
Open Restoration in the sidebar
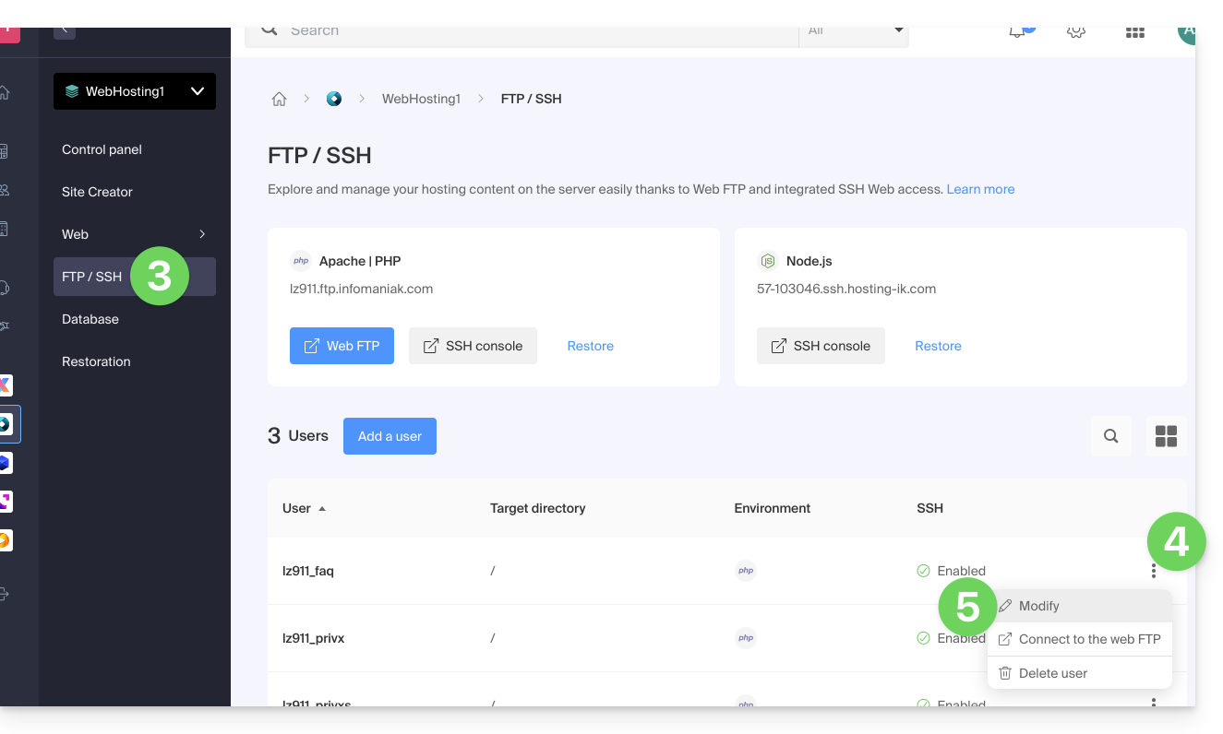[96, 361]
